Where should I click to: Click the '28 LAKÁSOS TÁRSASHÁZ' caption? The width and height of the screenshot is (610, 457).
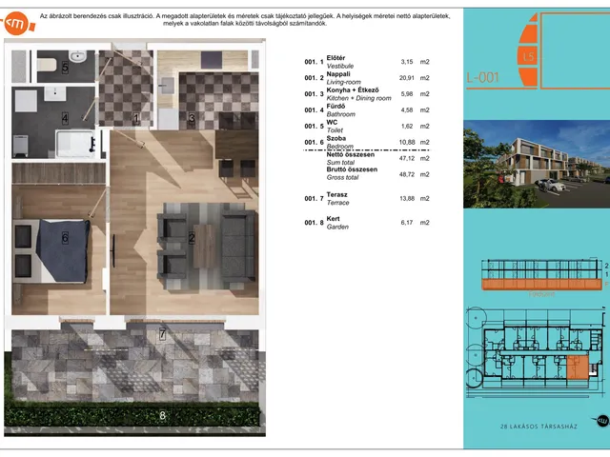point(539,427)
